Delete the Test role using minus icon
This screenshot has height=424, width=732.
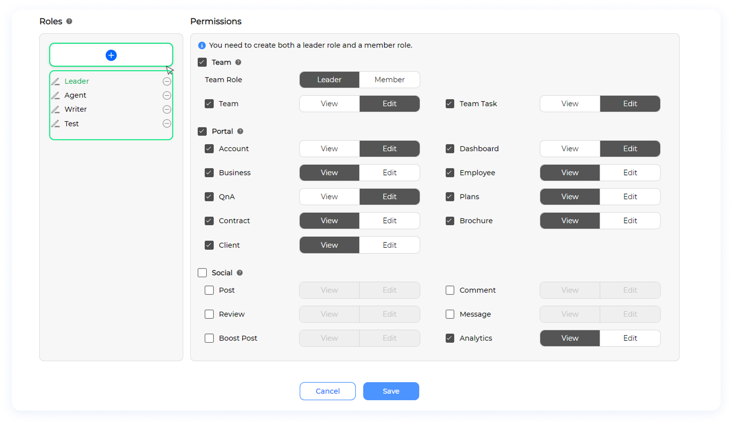coord(167,124)
